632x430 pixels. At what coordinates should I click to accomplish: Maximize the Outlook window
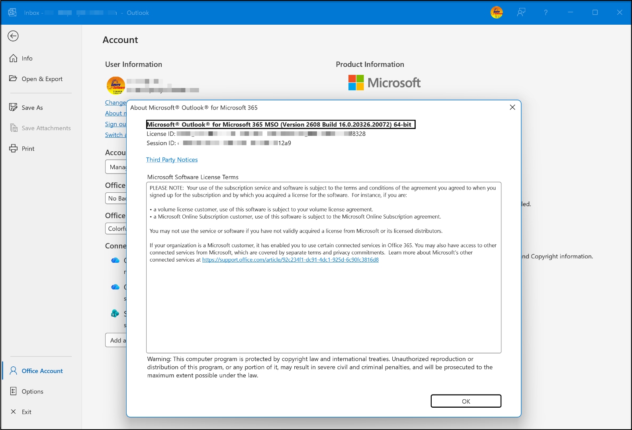(595, 12)
